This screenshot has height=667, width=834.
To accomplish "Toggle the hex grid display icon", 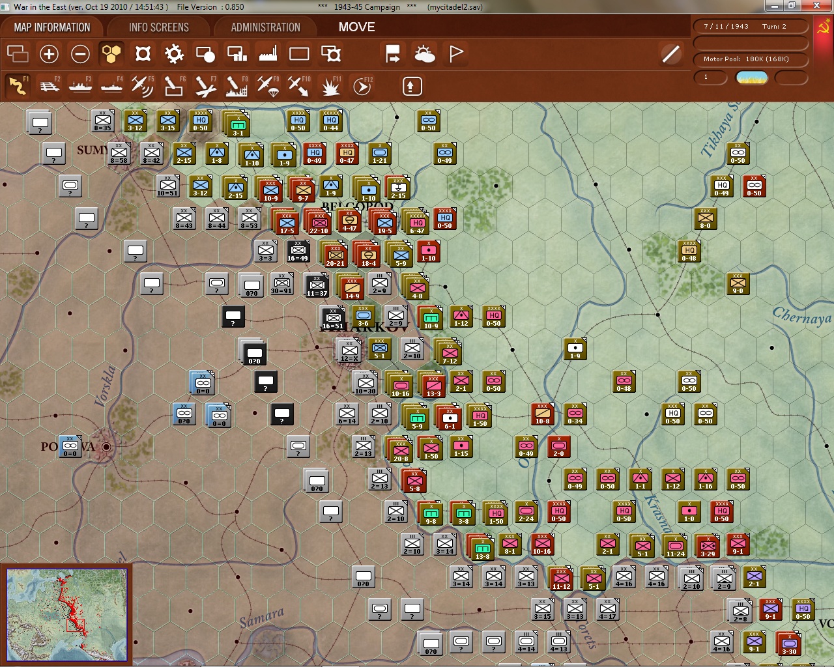I will (111, 54).
